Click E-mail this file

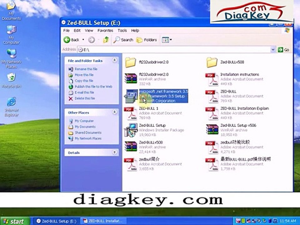click(84, 92)
